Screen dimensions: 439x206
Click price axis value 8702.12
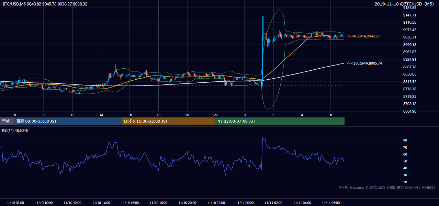click(410, 104)
